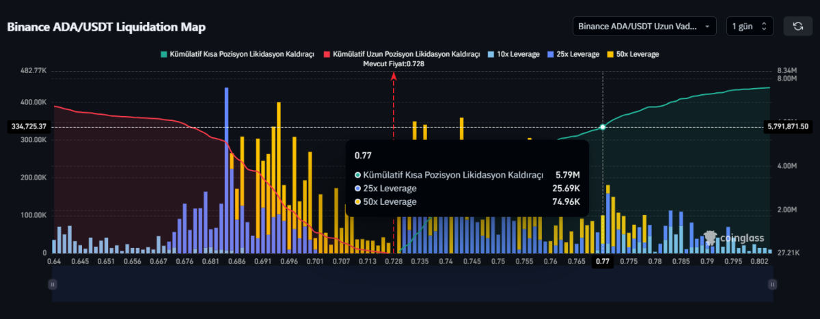Click the 0.64 x-axis label
Image resolution: width=820 pixels, height=319 pixels.
[54, 261]
